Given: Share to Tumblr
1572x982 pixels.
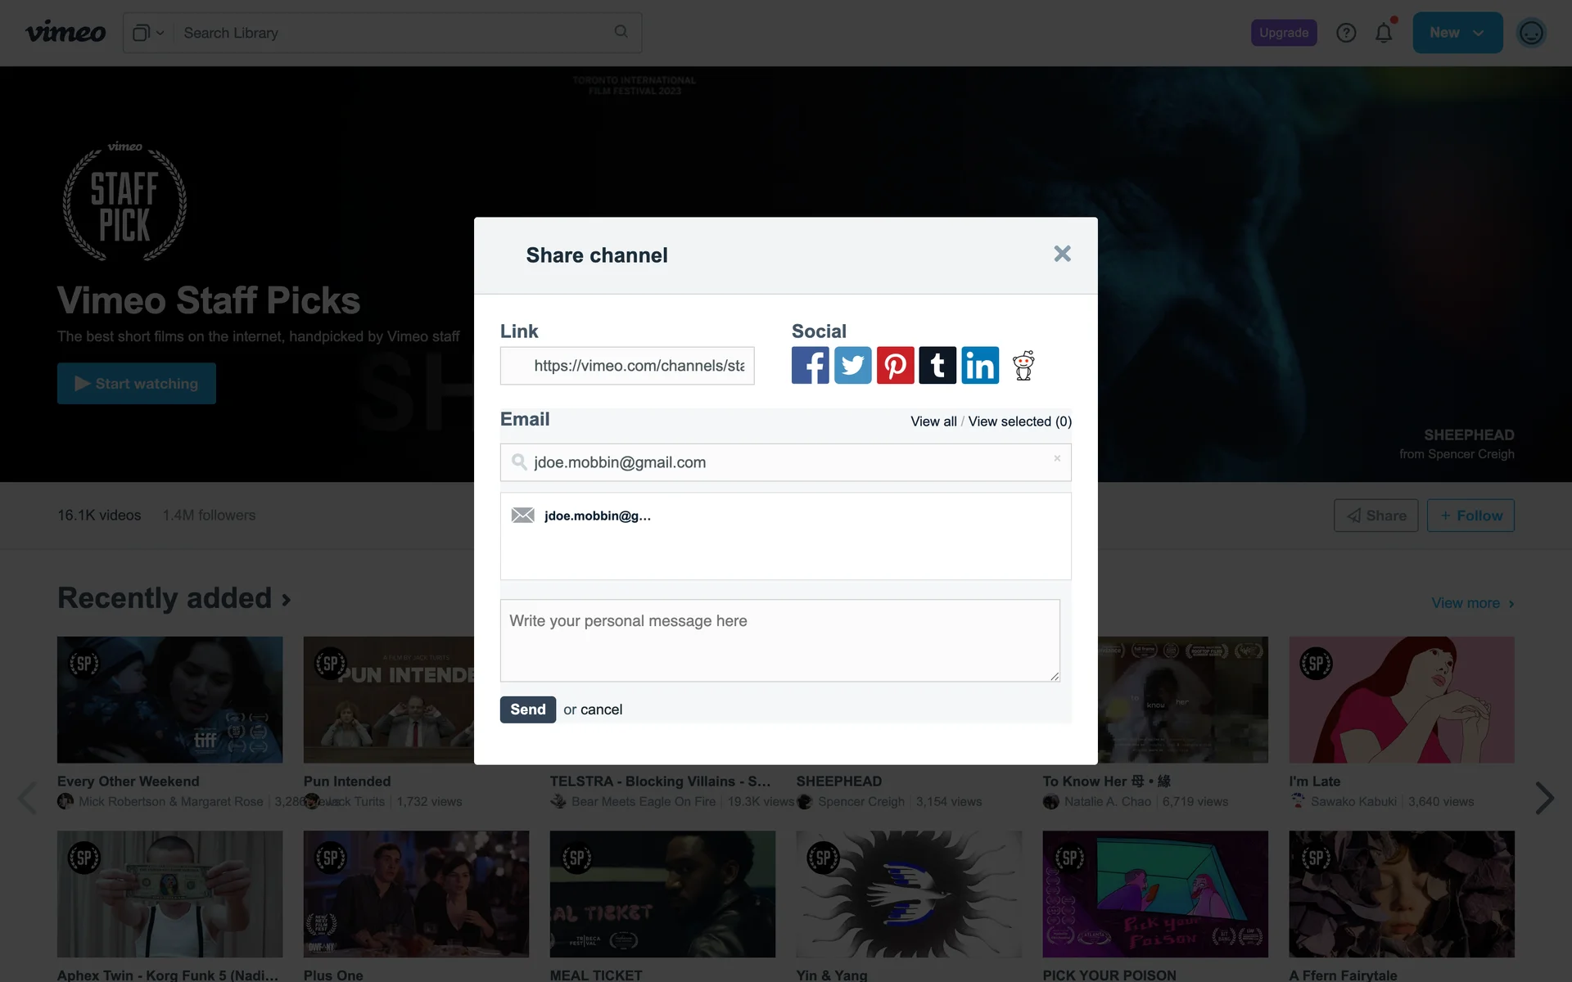Looking at the screenshot, I should click(937, 366).
